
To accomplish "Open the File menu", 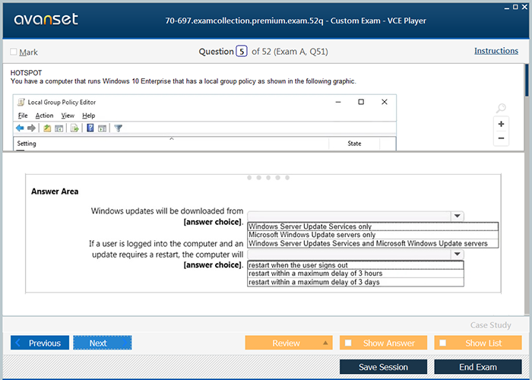I will pyautogui.click(x=23, y=116).
